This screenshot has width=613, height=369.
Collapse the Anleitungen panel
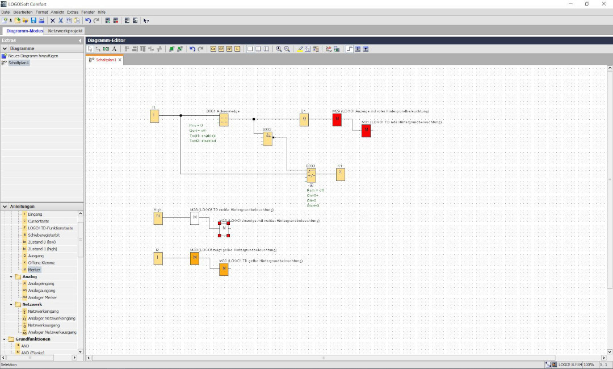[x=5, y=207]
